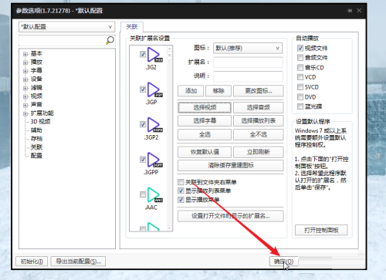
Task: Enable DVD autoplay option
Action: tap(300, 97)
